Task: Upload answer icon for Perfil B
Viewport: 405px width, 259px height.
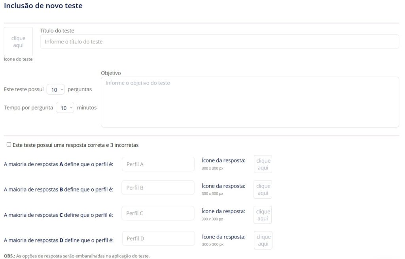Action: point(263,190)
